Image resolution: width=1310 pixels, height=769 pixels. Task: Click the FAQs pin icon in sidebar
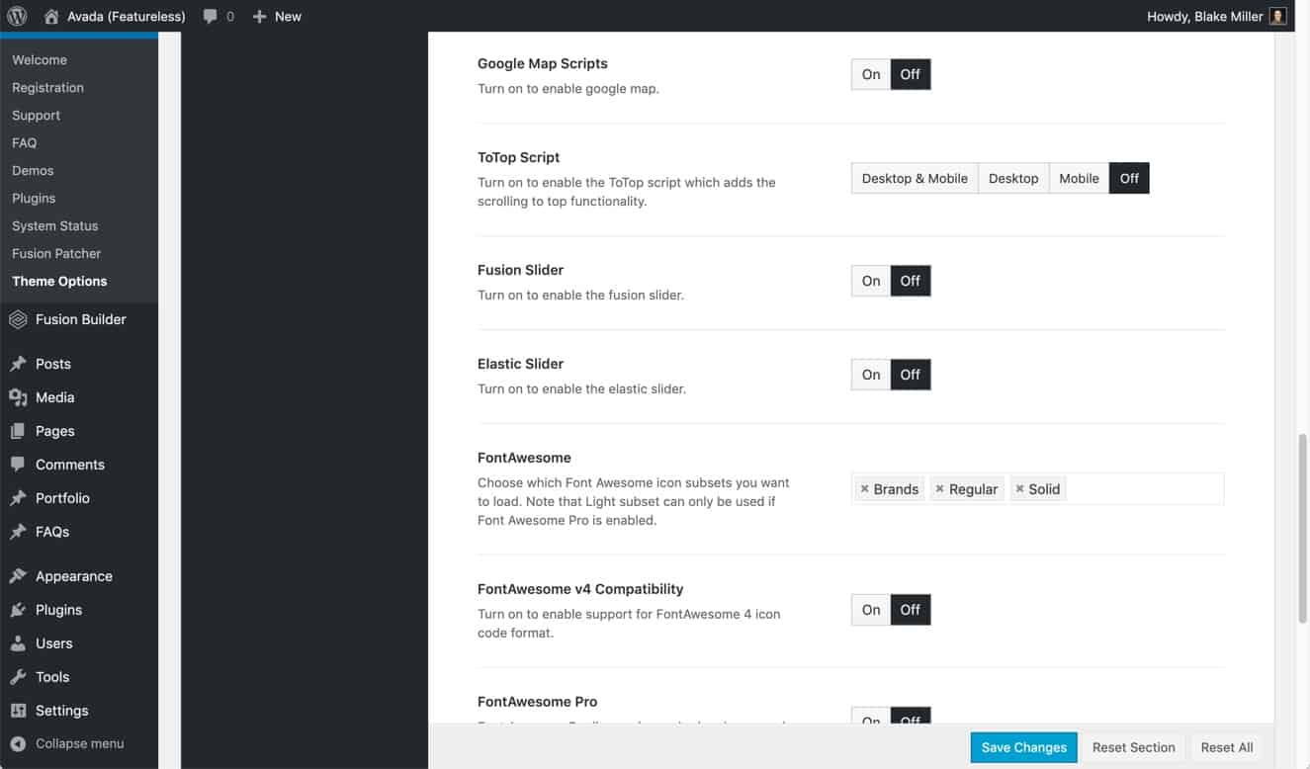18,532
